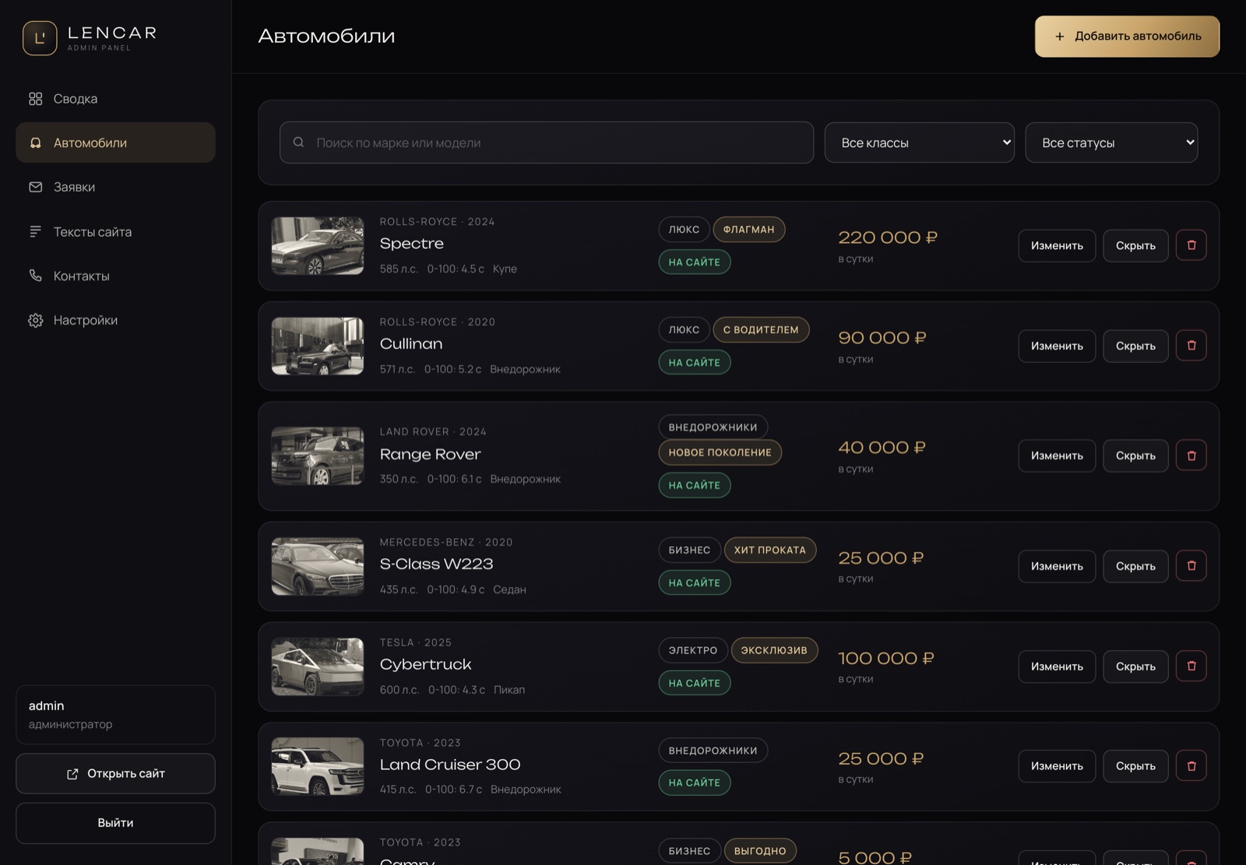The image size is (1246, 865).
Task: Click the S-Class W223 thumbnail
Action: [x=318, y=567]
